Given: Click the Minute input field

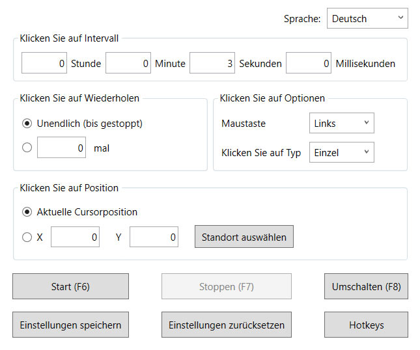Looking at the screenshot, I should coord(128,64).
